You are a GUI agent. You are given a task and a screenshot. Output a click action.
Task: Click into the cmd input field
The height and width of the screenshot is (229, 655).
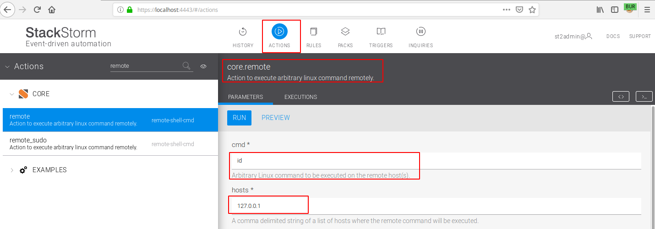tap(437, 161)
